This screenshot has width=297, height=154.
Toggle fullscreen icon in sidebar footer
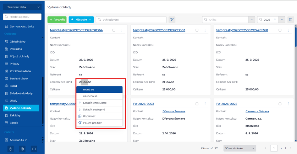34,149
